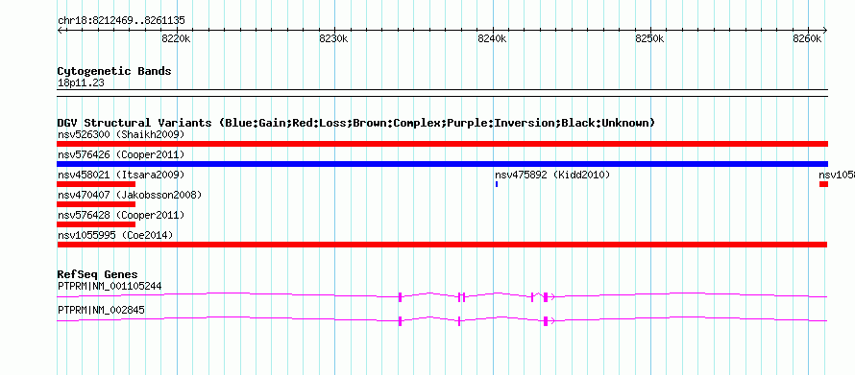Select the RefSeq Genes track title
Image resolution: width=855 pixels, height=375 pixels.
tap(98, 274)
